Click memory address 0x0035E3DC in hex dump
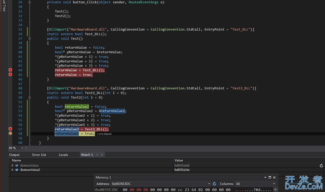 [107, 190]
